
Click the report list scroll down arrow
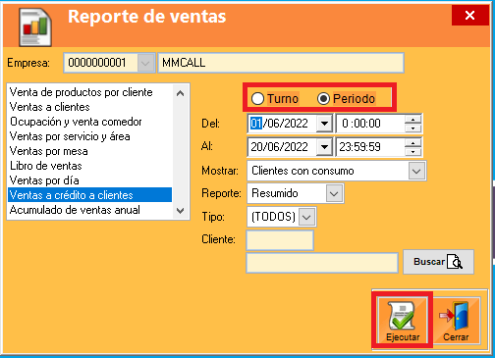[x=180, y=211]
